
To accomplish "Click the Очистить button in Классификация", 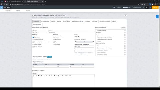I will click(x=123, y=28).
